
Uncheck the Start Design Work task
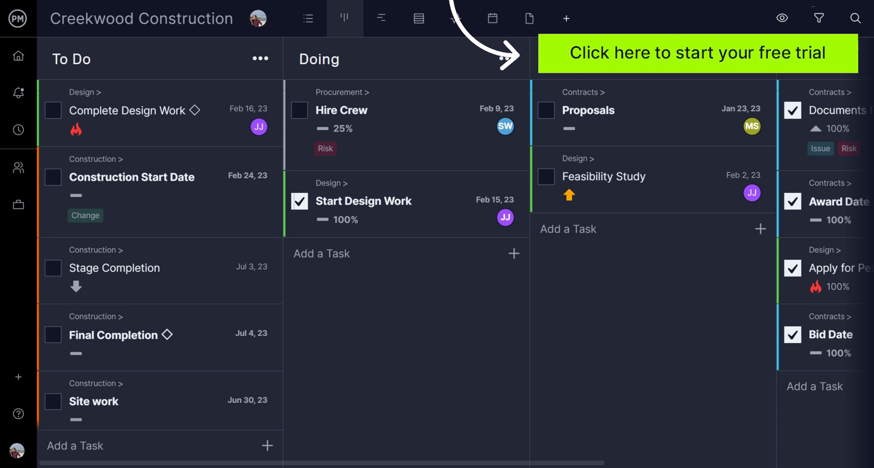(300, 201)
